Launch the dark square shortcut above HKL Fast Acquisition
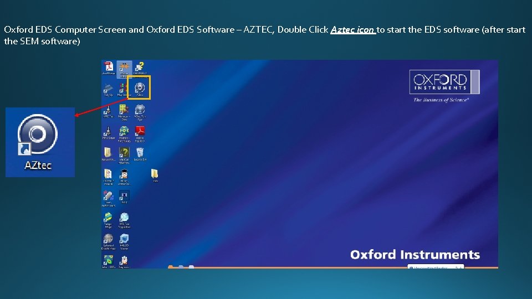532x299 pixels. pos(124,197)
